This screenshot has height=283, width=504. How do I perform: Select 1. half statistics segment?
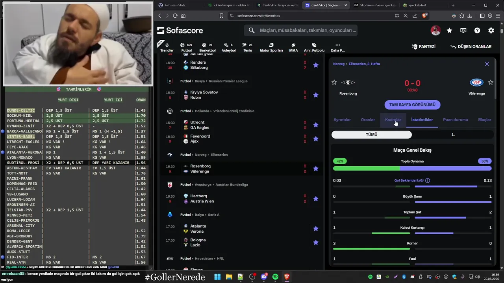point(453,134)
